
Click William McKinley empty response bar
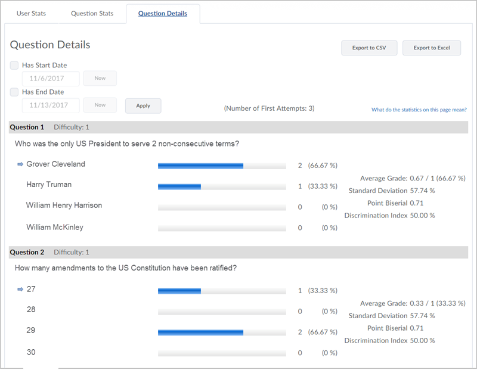(x=222, y=228)
